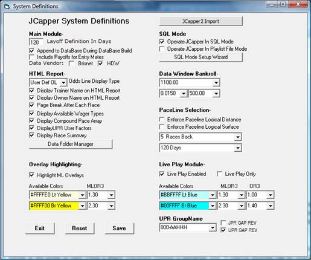Viewport: 311px width, 260px height.
Task: Check the JPR GAP REV box
Action: coord(223,223)
